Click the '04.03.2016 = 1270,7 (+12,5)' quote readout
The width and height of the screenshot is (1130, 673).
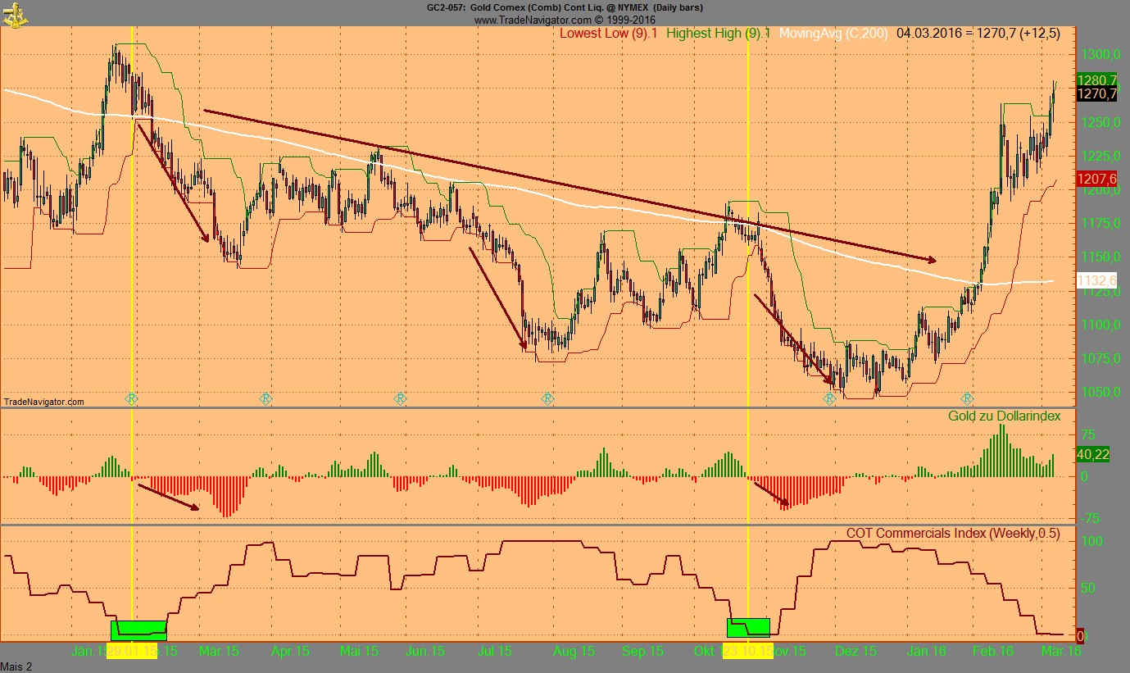(x=978, y=34)
